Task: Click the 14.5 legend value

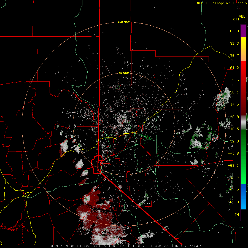Action: coord(234,104)
